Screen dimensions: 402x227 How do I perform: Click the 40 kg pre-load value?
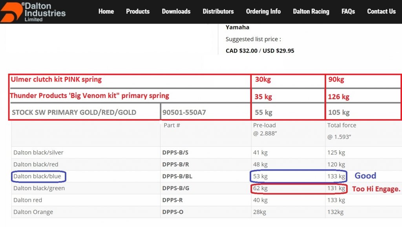coord(260,200)
